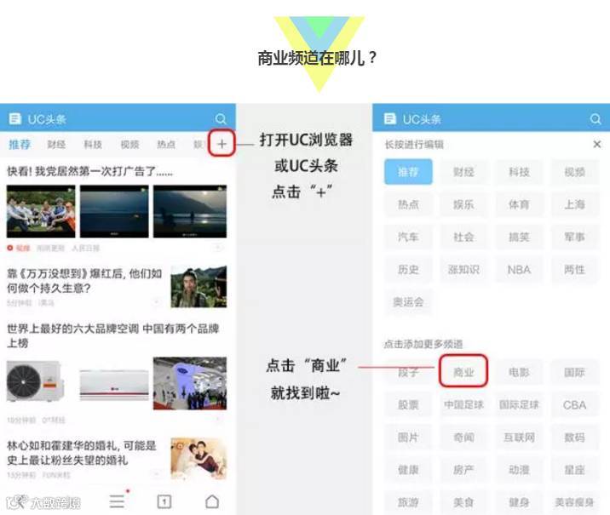610x515 pixels.
Task: Add the 房产 channel
Action: click(463, 470)
